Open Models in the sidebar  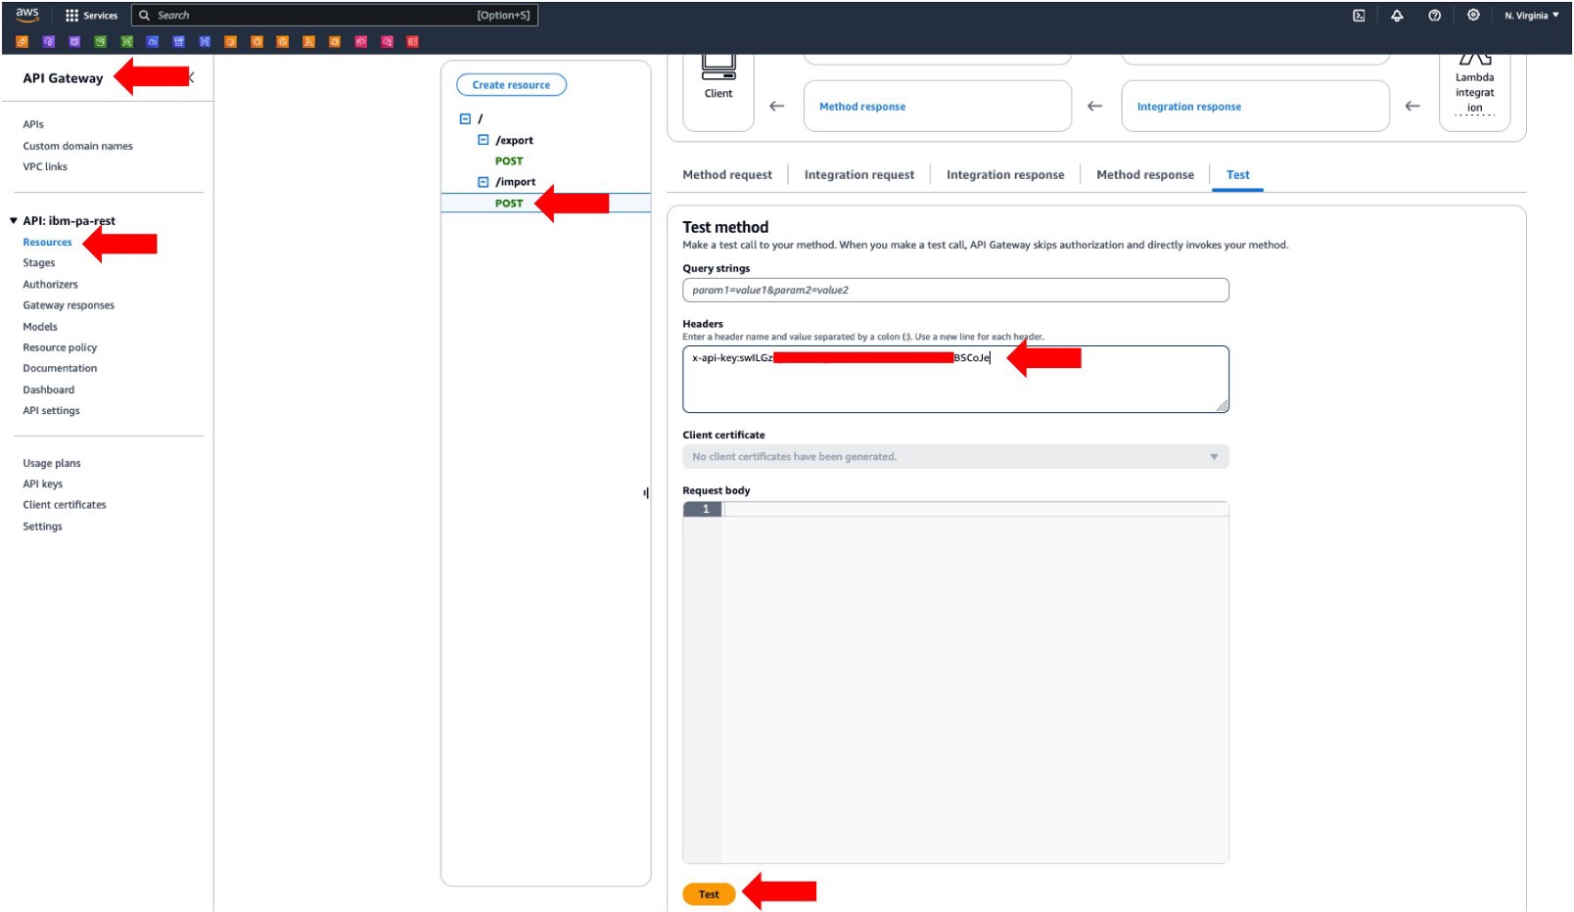(40, 327)
